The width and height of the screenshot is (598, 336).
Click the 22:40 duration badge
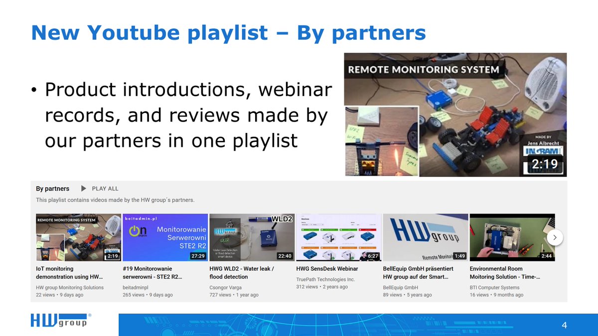285,256
